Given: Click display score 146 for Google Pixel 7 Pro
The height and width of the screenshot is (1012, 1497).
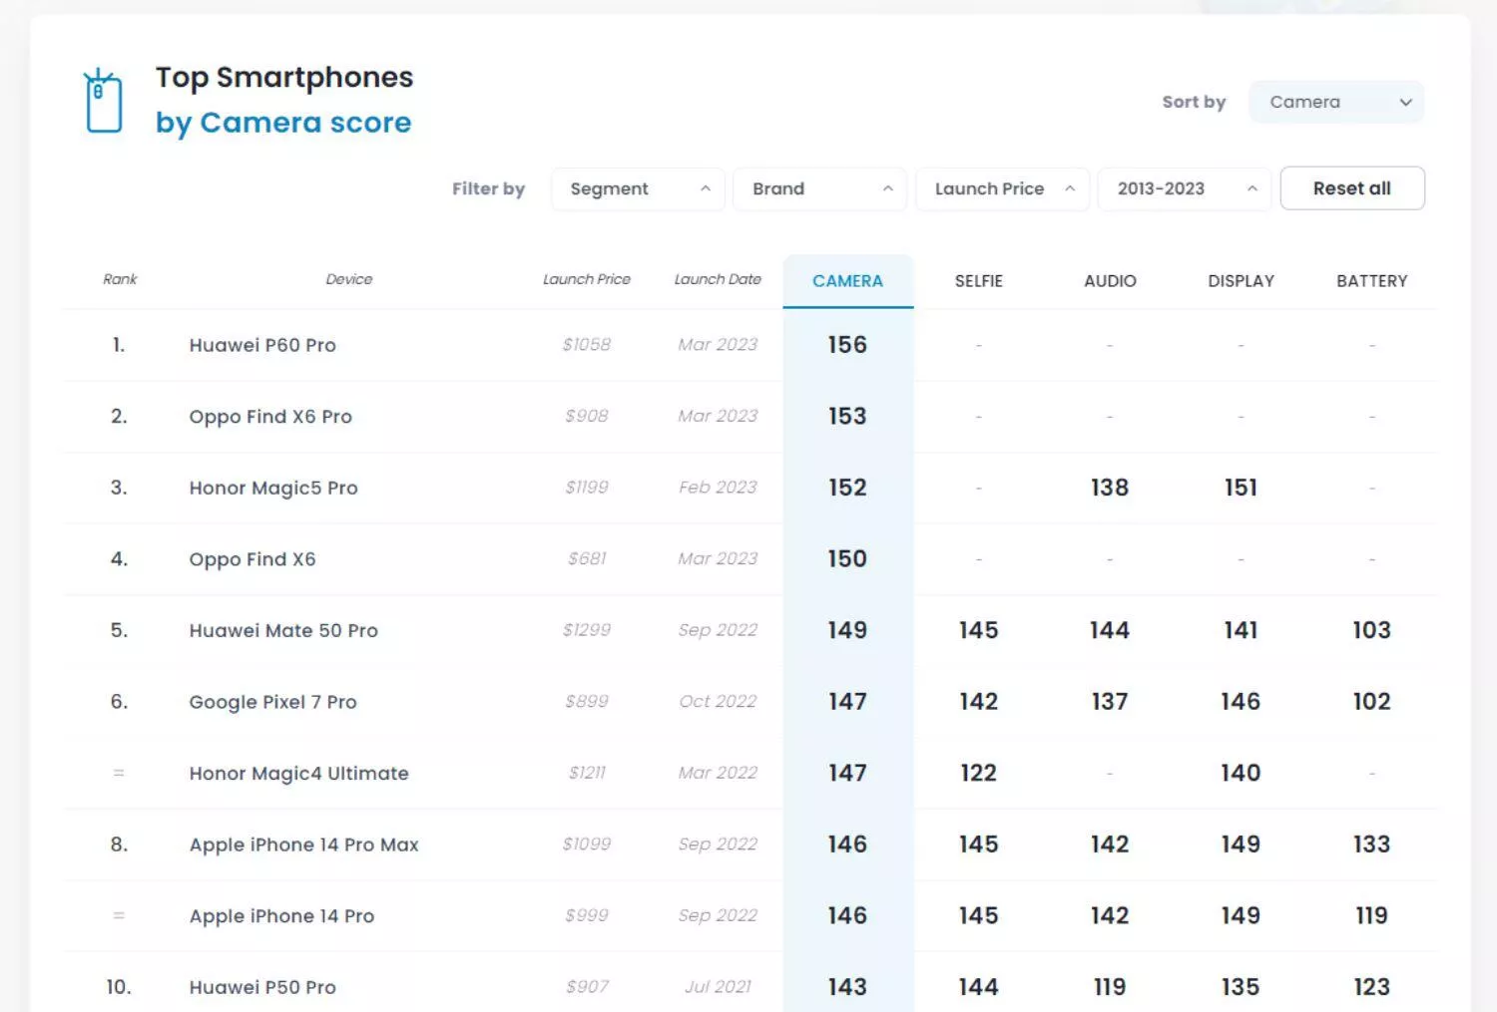Looking at the screenshot, I should pos(1241,702).
